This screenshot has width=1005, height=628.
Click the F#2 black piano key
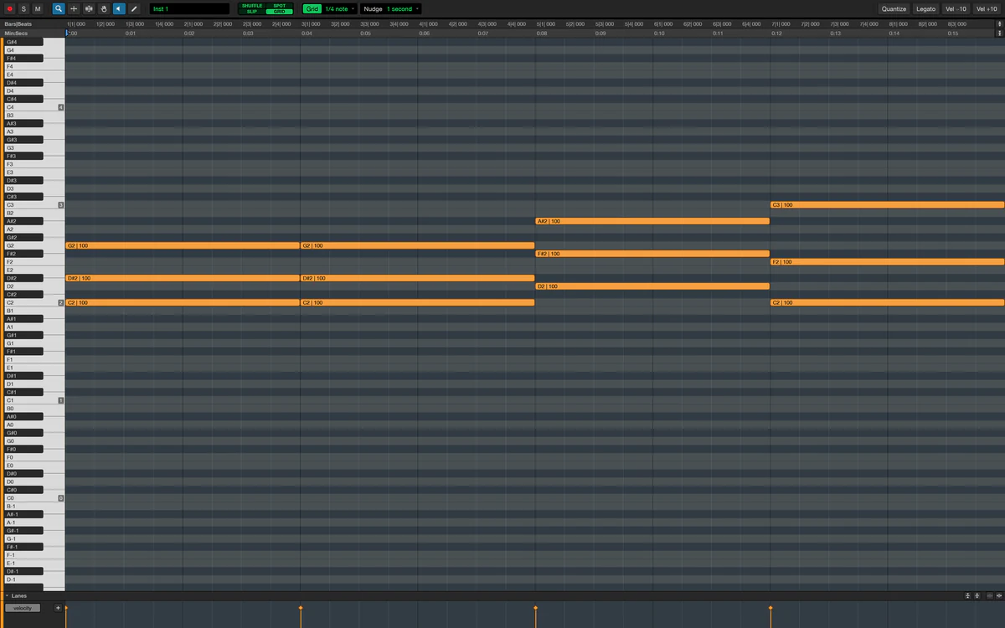pos(23,254)
